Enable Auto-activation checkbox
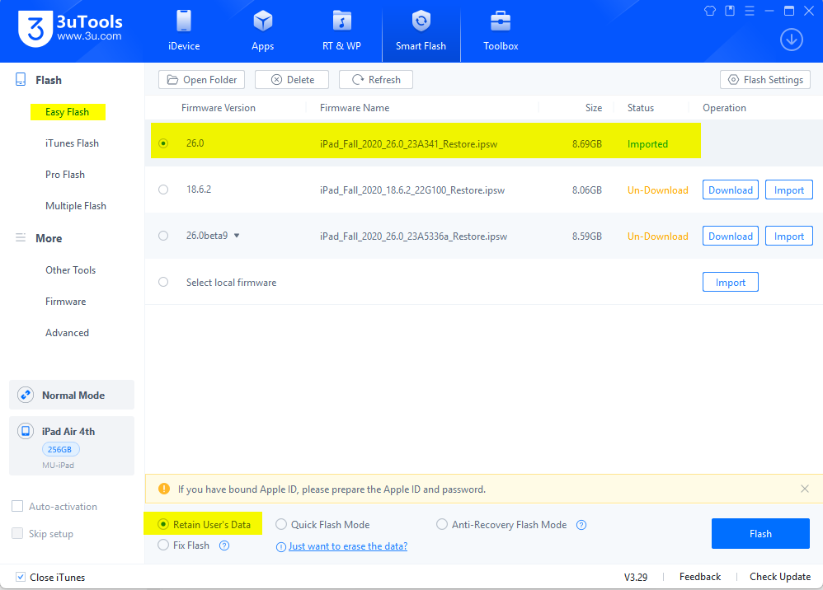 [x=17, y=506]
